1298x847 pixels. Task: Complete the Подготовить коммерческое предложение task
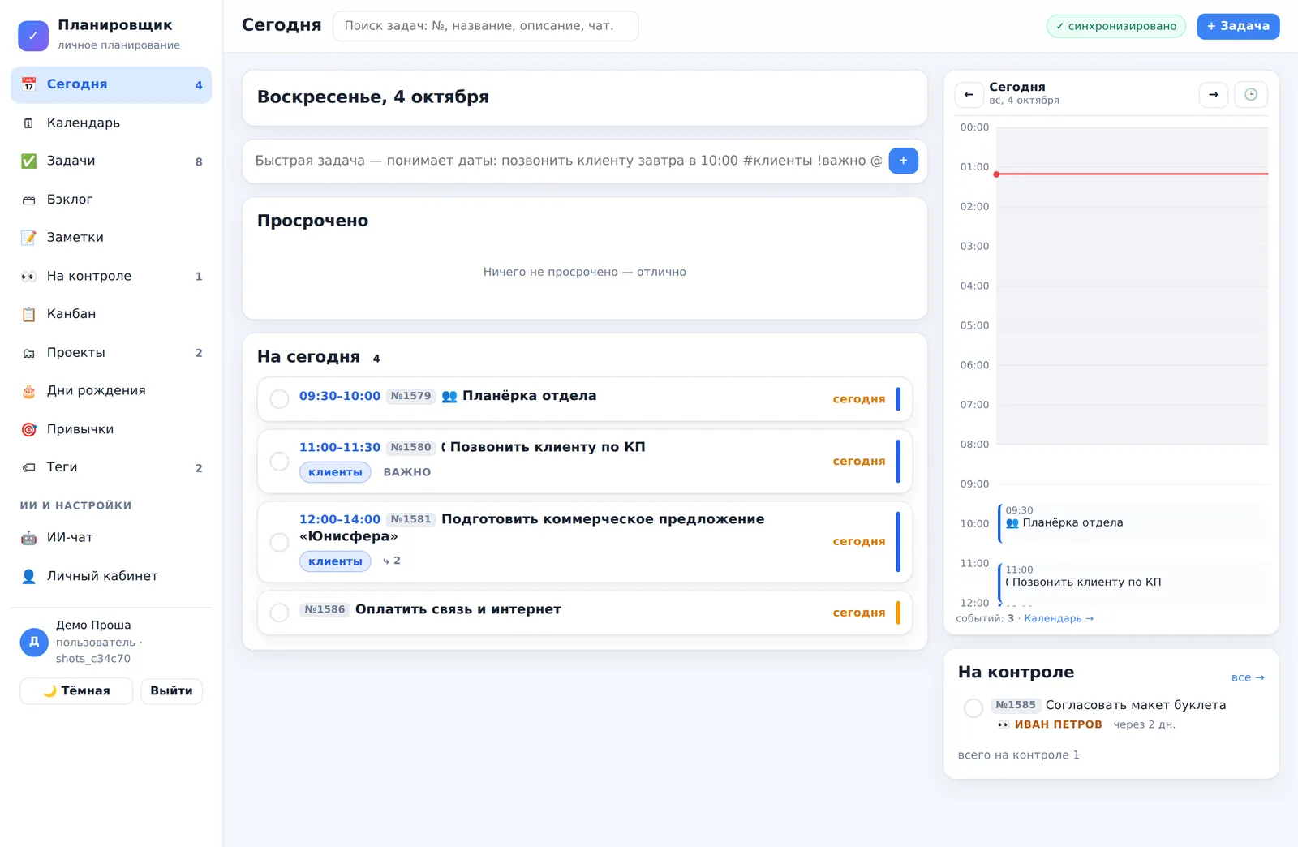279,542
